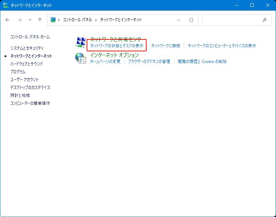This screenshot has width=276, height=217.
Task: Click the Back arrow navigation button
Action: 8,20
